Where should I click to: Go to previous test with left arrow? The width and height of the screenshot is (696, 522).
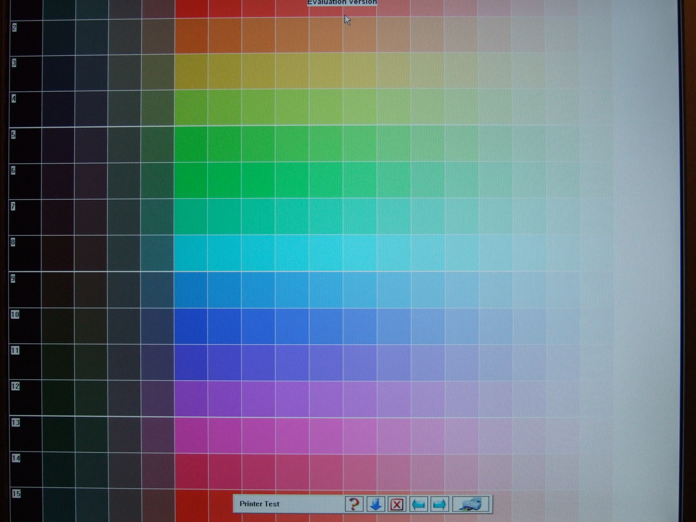[x=418, y=504]
